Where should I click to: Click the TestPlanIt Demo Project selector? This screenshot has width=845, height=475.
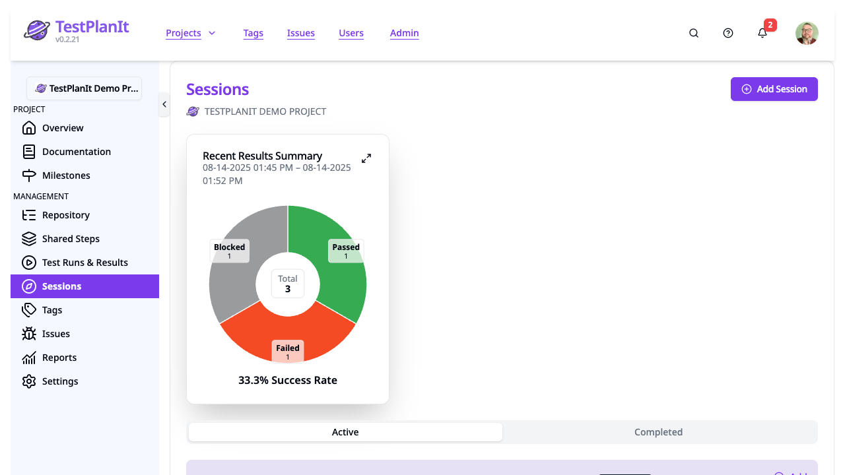84,88
